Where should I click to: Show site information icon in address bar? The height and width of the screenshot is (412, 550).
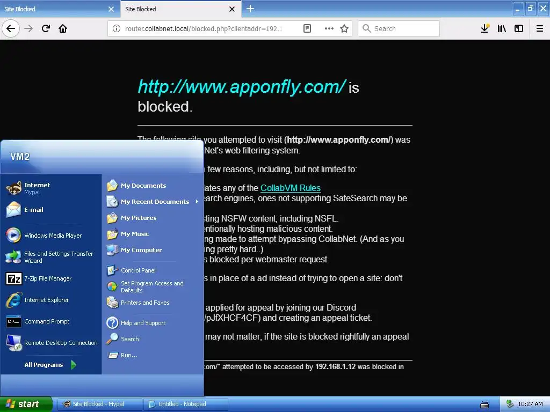(x=117, y=28)
